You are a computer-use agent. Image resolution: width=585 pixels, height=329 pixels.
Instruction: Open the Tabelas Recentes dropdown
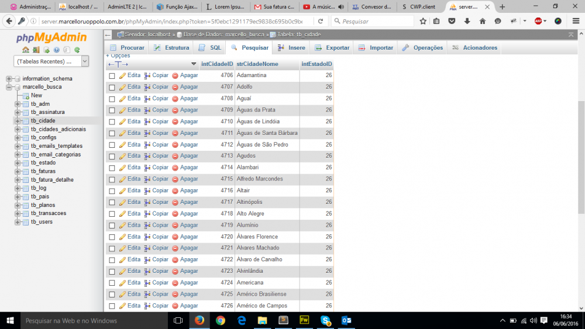tap(51, 61)
